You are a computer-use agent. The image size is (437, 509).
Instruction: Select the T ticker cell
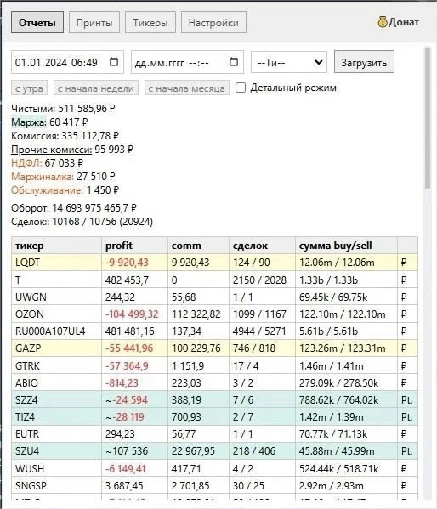click(x=56, y=280)
